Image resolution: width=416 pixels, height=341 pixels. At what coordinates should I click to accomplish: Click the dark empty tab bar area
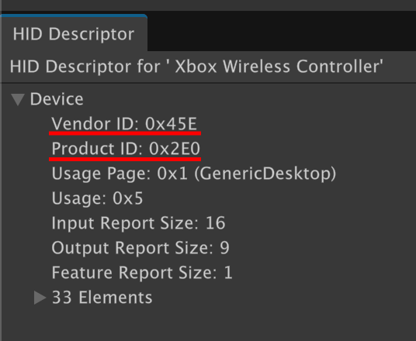[281, 31]
